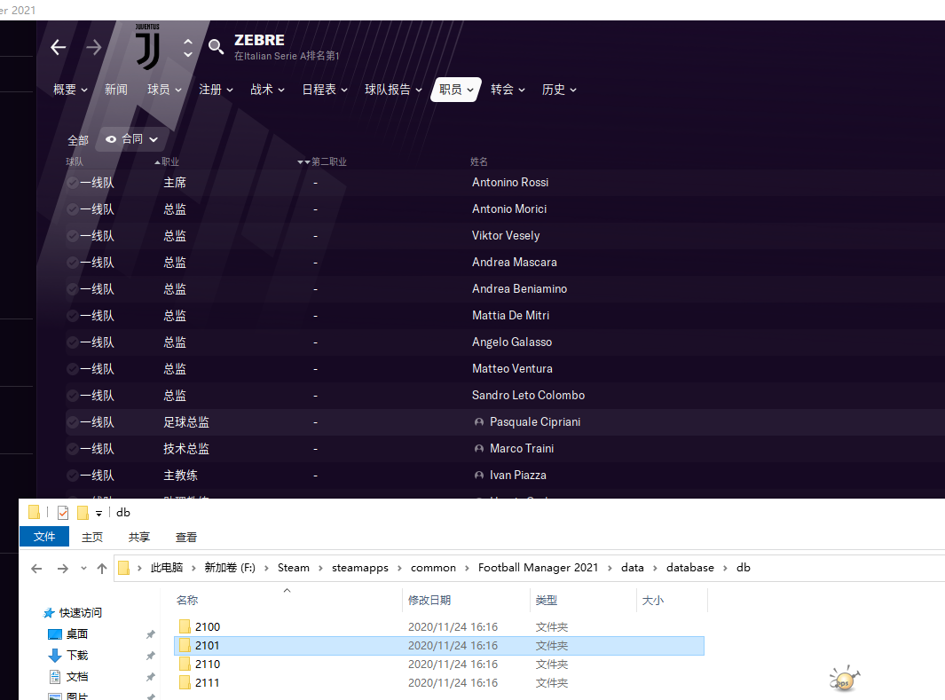Viewport: 945px width, 700px height.
Task: Tick the checkbox for Sandro Leto Colombo
Action: pos(73,395)
